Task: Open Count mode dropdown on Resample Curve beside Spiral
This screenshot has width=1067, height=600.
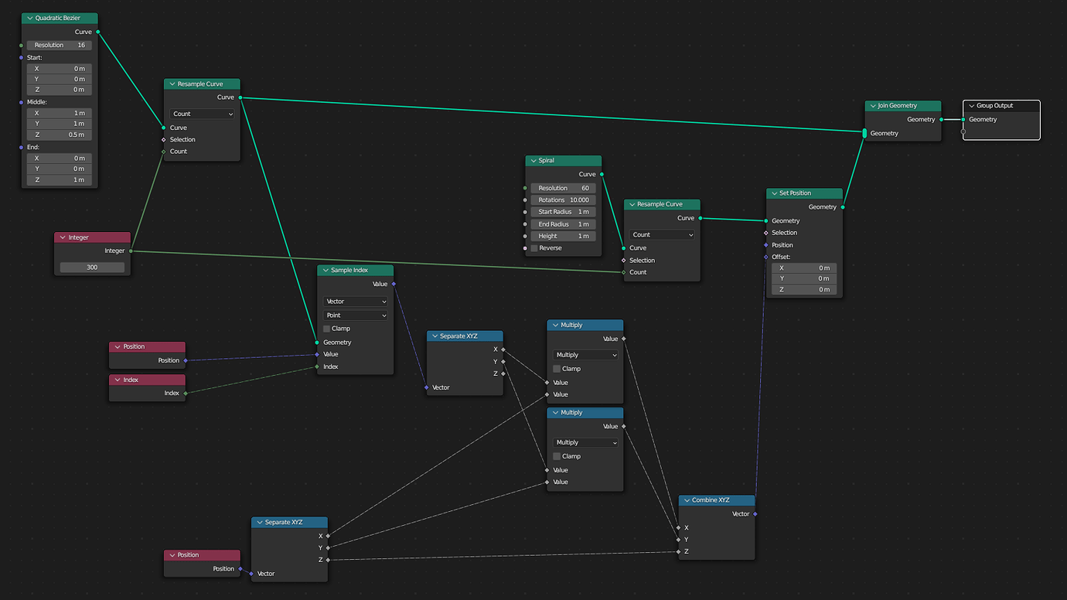Action: [662, 234]
